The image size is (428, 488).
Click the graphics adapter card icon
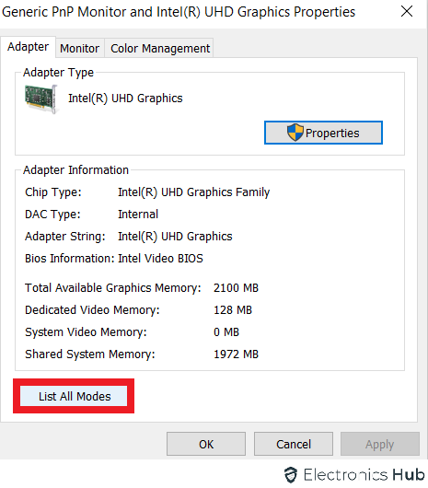click(41, 99)
